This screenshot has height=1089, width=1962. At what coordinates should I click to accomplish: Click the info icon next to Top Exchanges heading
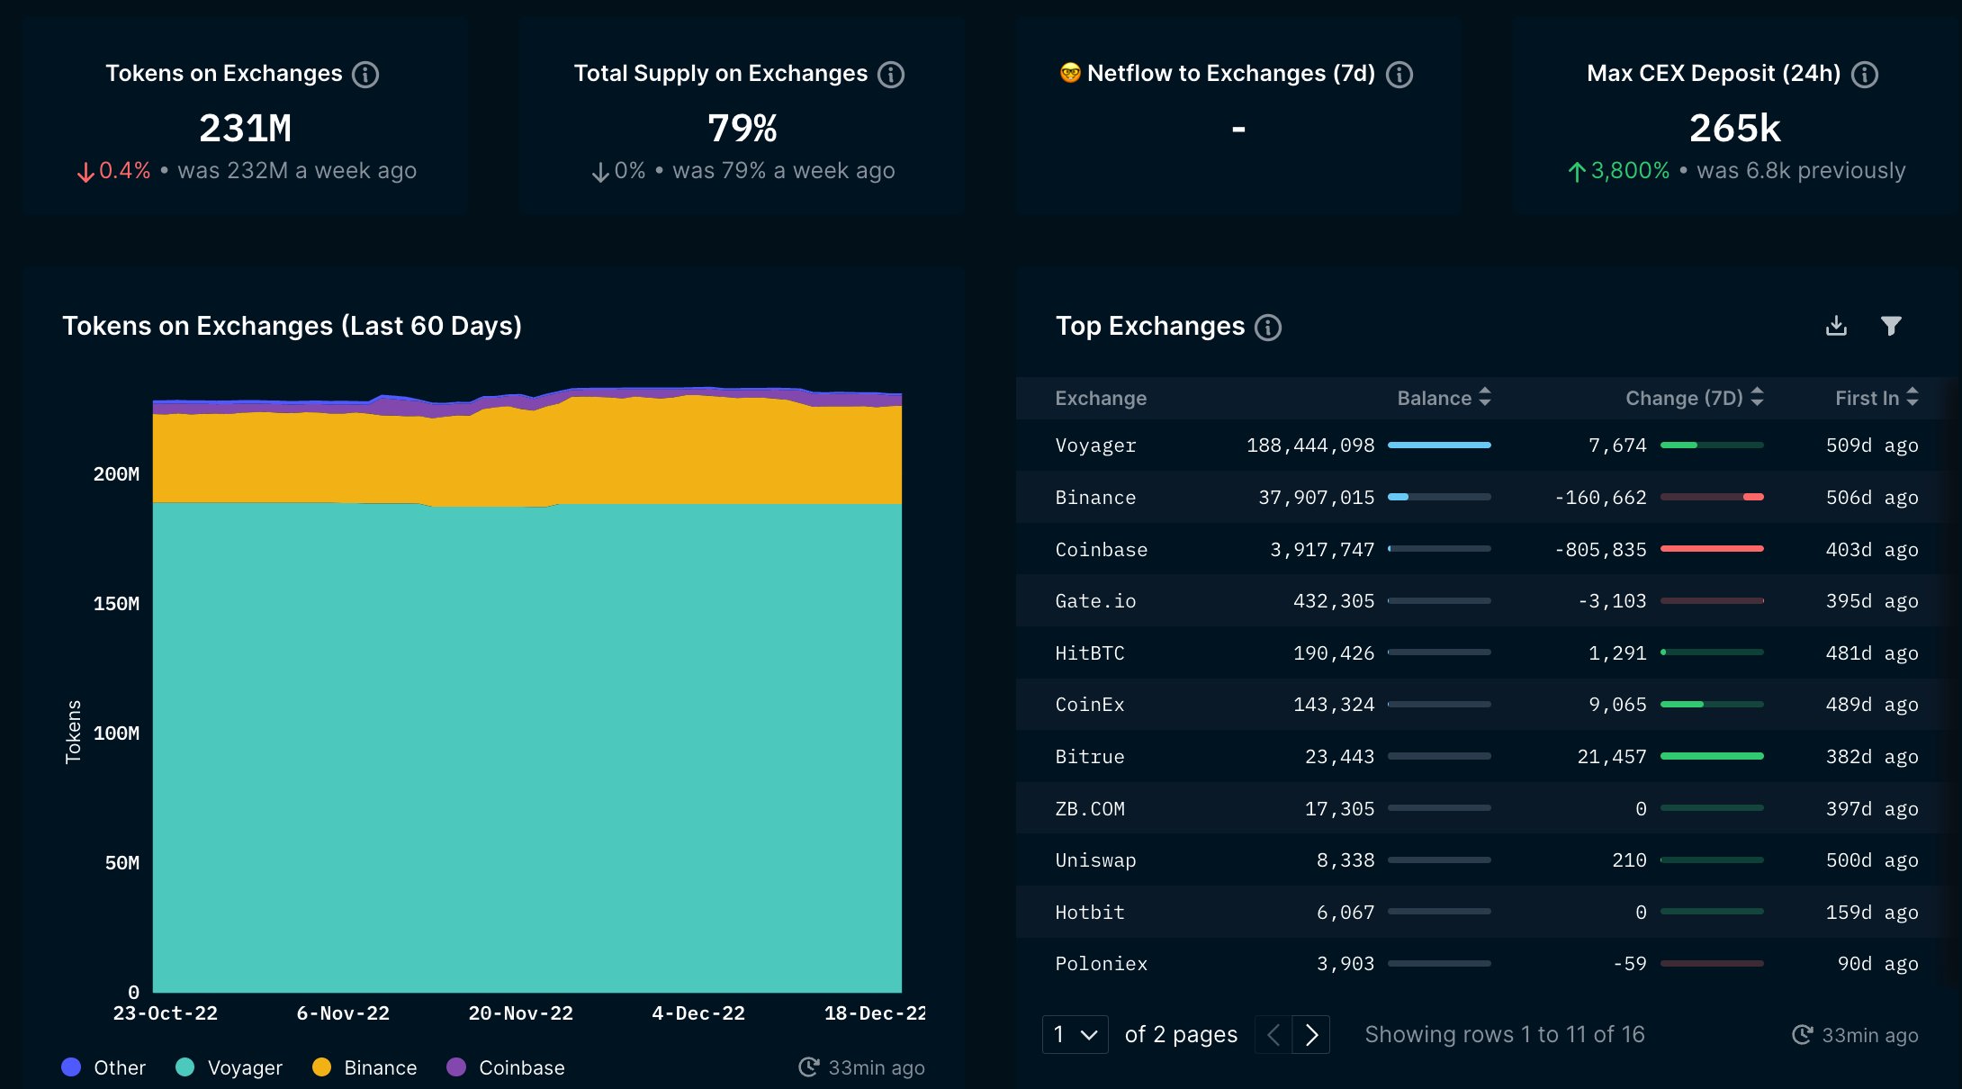point(1267,328)
